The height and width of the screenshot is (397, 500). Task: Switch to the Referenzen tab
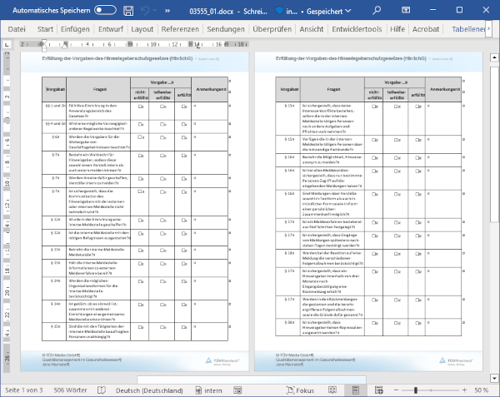pos(180,28)
